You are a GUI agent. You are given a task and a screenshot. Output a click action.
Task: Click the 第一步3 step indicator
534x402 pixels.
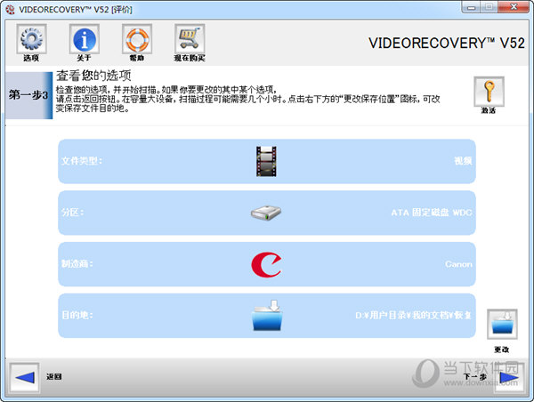28,95
